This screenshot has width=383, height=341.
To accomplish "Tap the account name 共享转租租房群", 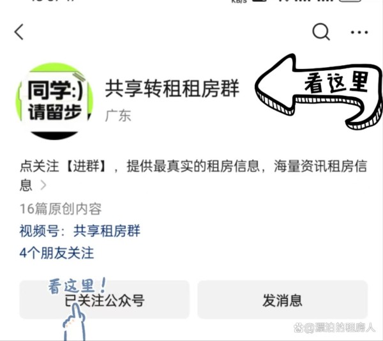I will tap(172, 88).
